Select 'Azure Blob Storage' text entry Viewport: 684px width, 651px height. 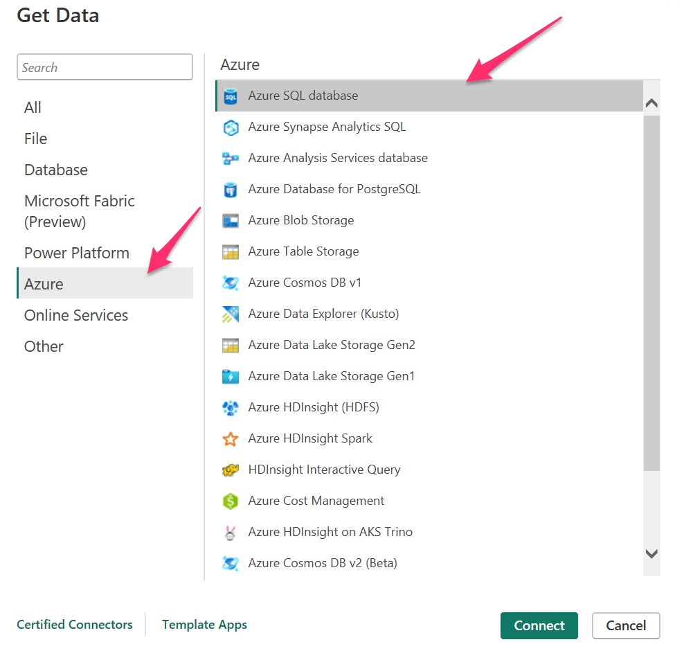[x=301, y=220]
